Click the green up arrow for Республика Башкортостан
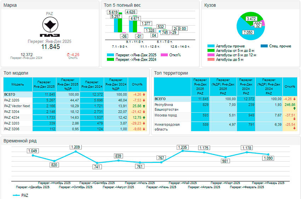Screen dimensions: 301x199 [294, 109]
